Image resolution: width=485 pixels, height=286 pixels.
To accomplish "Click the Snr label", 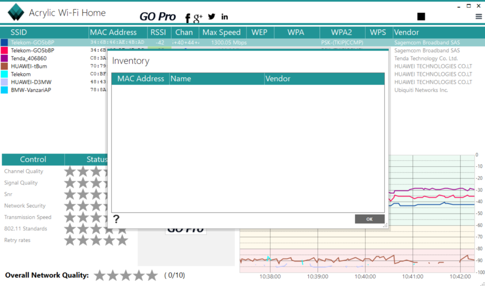I will tap(9, 194).
